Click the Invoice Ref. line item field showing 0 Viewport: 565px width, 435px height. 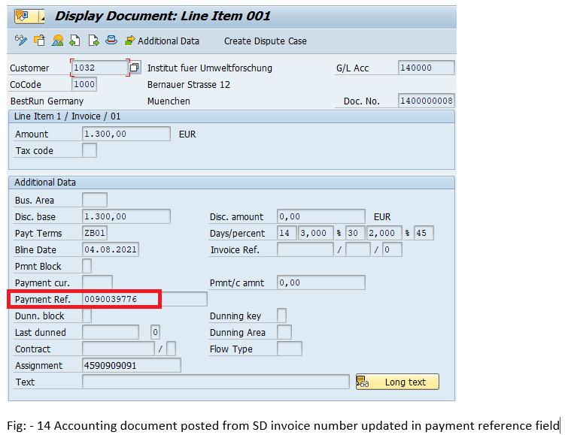(393, 249)
